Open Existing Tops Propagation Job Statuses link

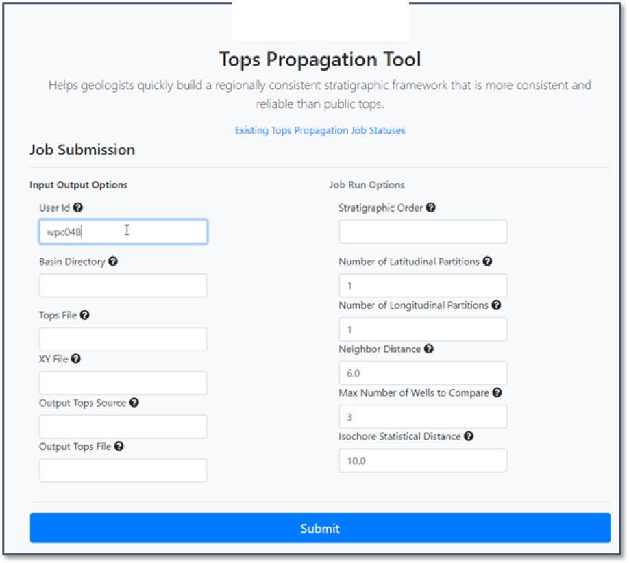(320, 130)
